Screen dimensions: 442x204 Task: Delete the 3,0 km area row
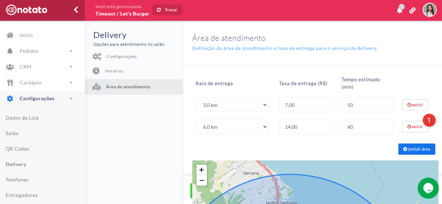pyautogui.click(x=415, y=105)
